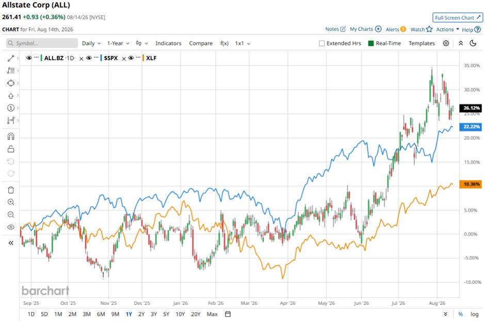Hide the ALL.BZ series with its eye icon
The width and height of the screenshot is (485, 323).
coord(29,58)
